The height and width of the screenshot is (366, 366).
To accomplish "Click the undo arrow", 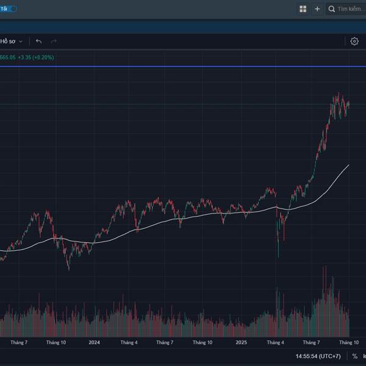I will coord(39,41).
